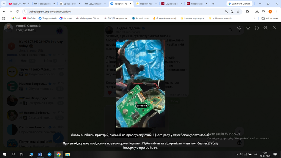
Task: Click the video preview showing the circuit board
Action: click(140, 83)
